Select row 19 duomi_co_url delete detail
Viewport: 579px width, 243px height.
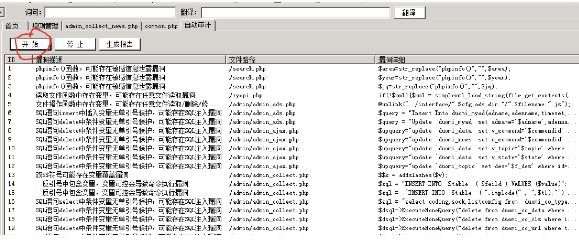(476, 228)
